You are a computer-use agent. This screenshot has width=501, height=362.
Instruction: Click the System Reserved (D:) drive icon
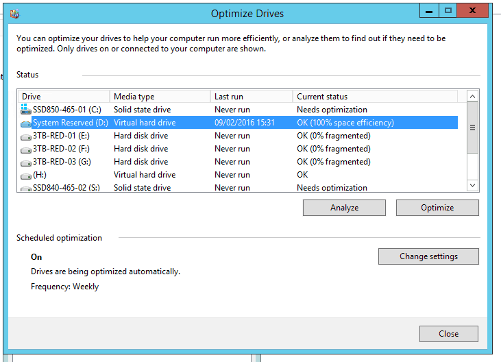click(x=26, y=123)
